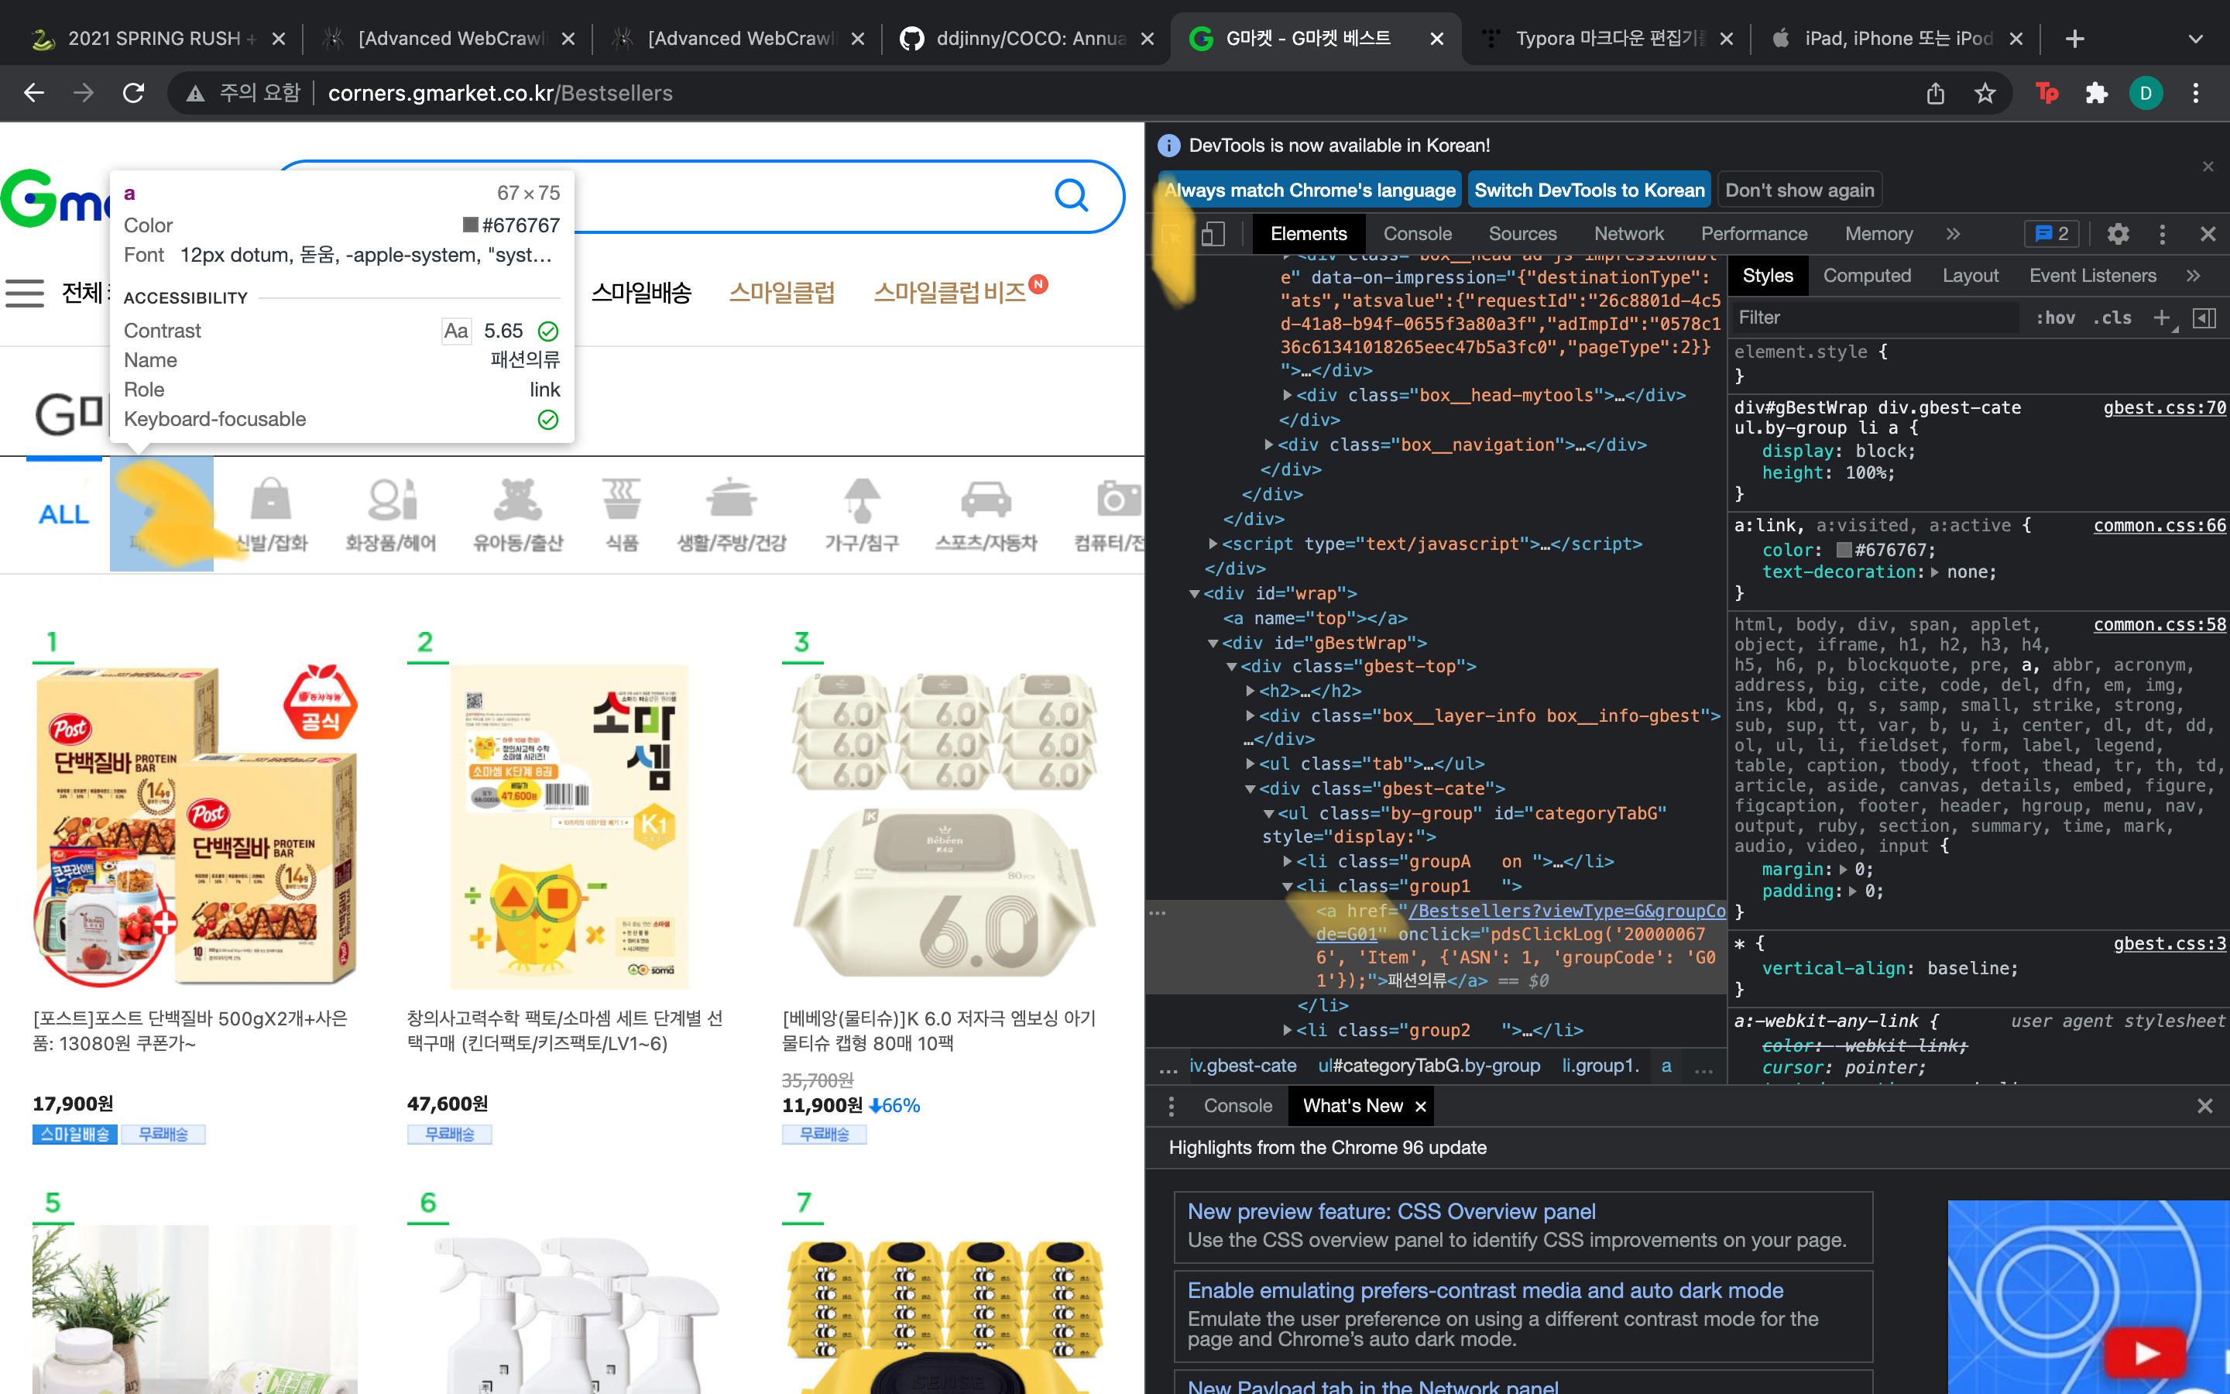Play the What's New YouTube video thumbnail
Viewport: 2230px width, 1394px height.
(2146, 1354)
